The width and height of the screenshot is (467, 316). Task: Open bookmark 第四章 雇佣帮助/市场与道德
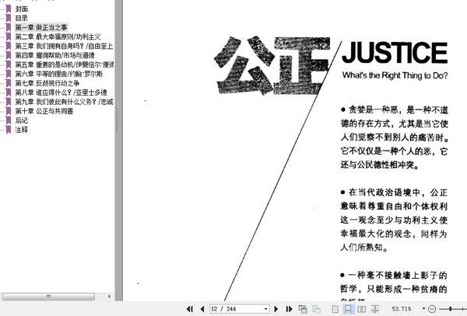tap(54, 55)
